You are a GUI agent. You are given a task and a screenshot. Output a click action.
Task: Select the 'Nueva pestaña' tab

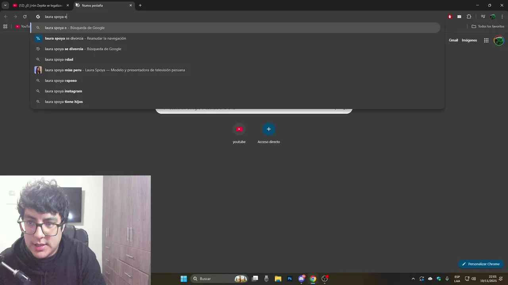tap(104, 6)
